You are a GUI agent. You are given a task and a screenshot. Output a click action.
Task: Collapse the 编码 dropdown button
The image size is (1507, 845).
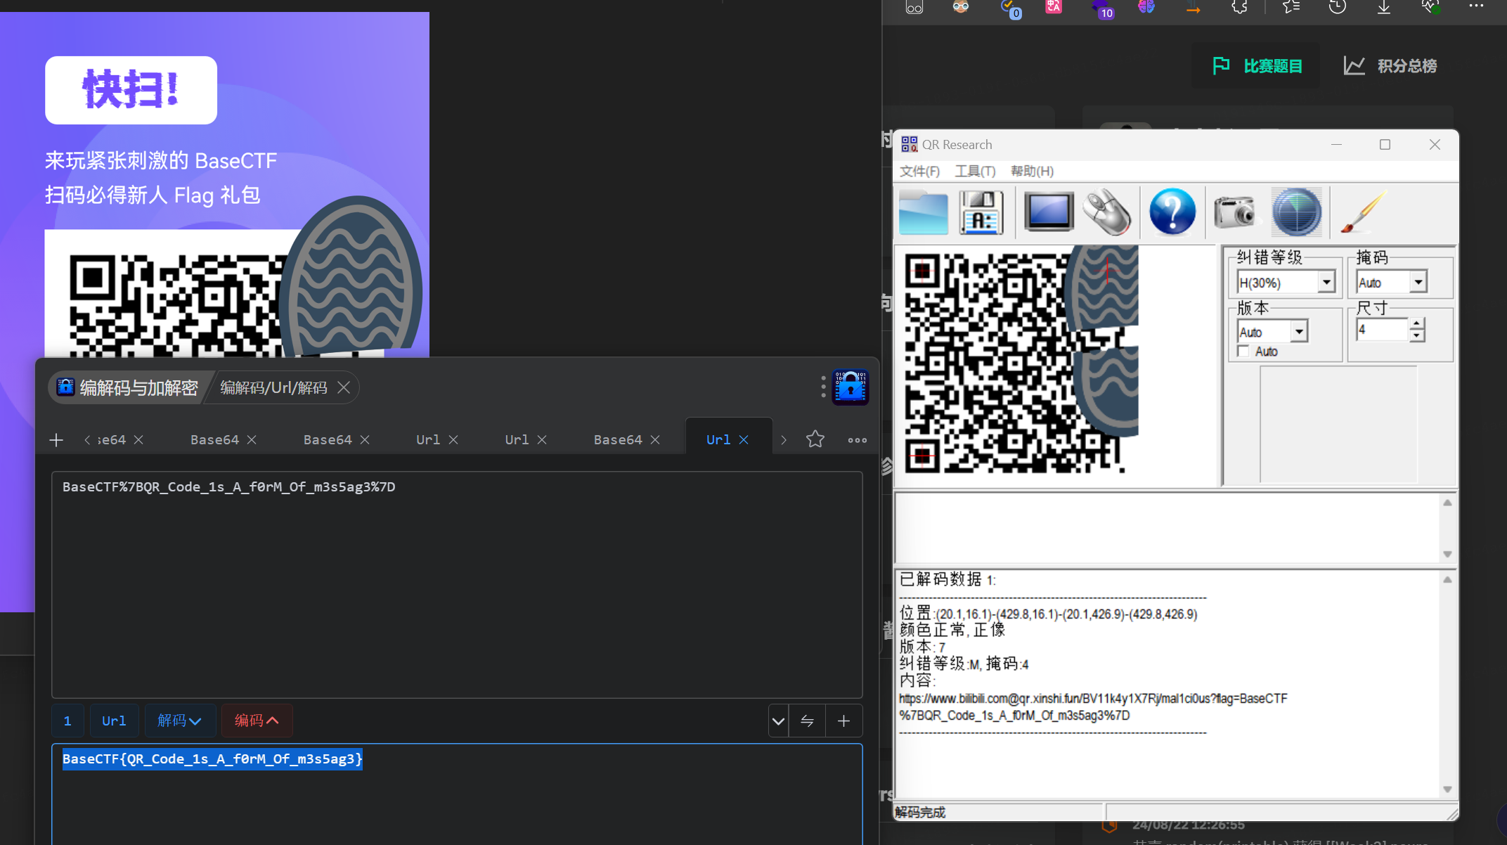[257, 721]
